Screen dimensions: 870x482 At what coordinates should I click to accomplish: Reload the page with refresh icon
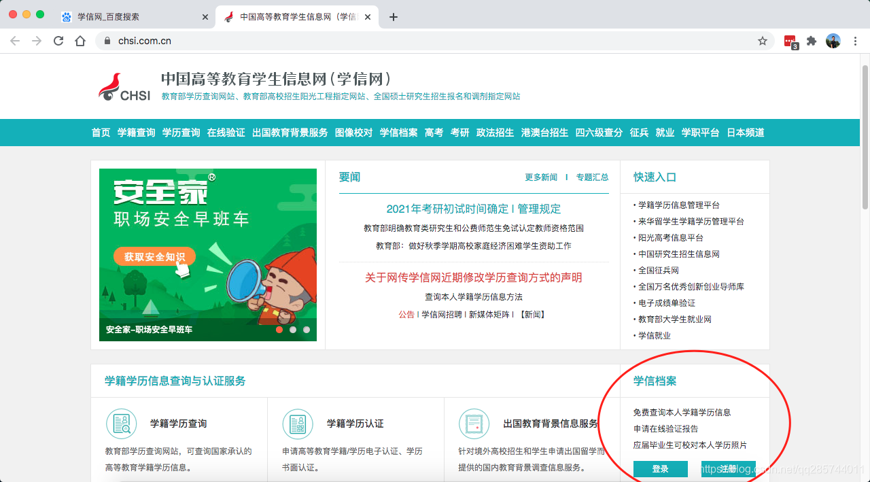tap(58, 41)
